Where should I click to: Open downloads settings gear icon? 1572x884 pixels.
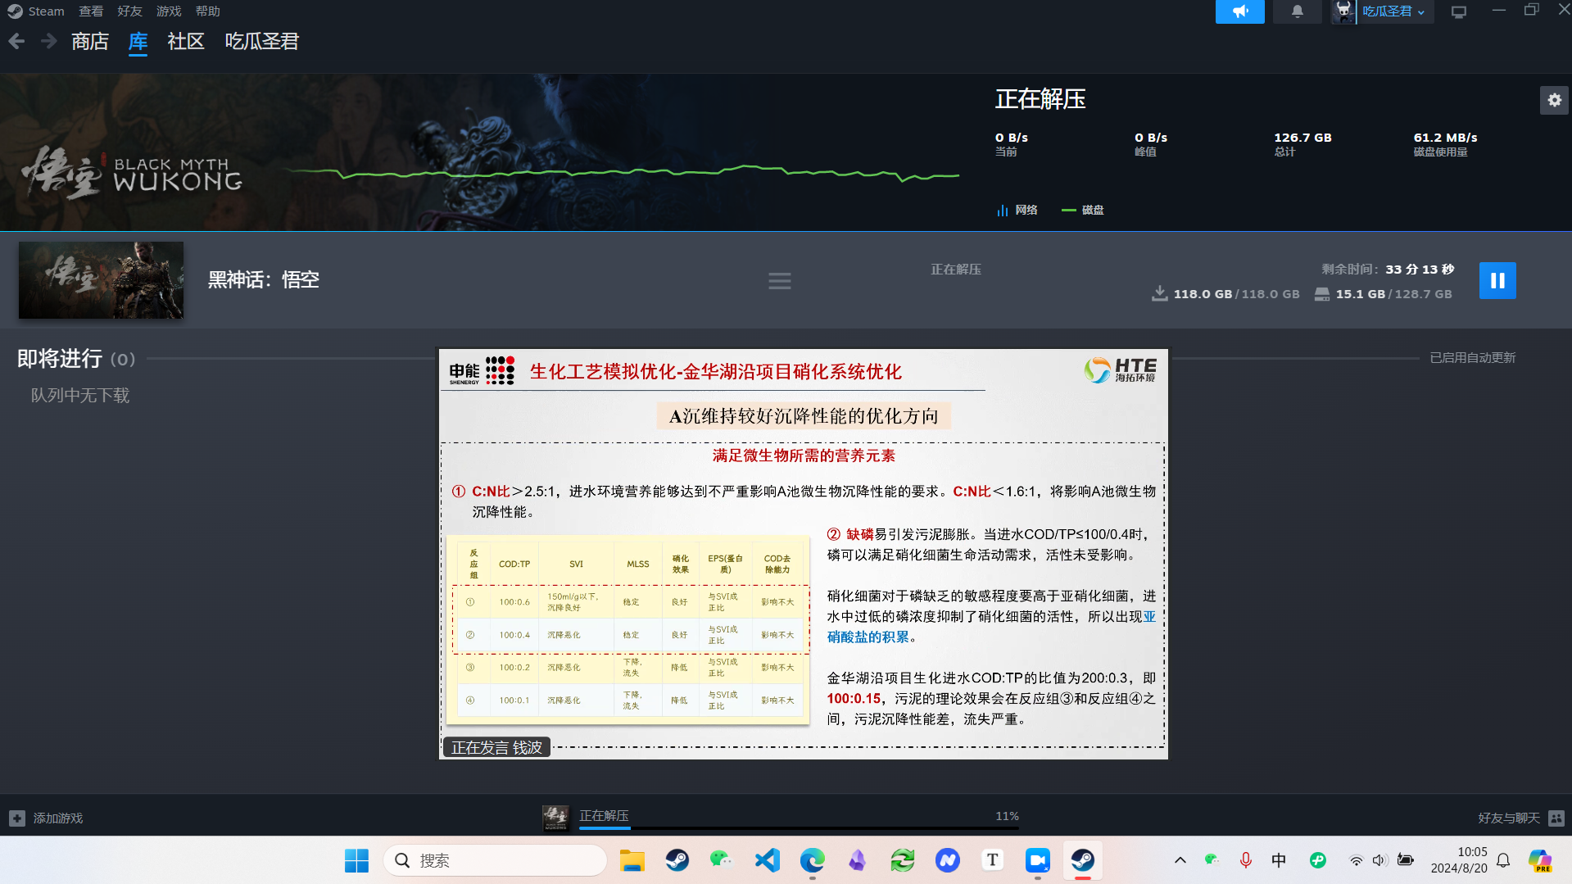[x=1554, y=100]
